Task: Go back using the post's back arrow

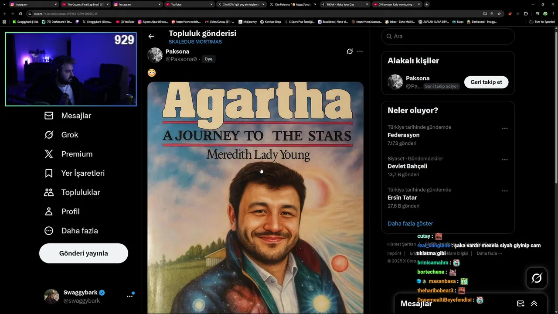Action: pos(151,37)
